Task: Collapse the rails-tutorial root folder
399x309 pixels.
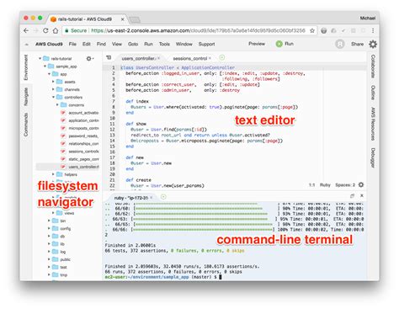Action: [x=40, y=58]
